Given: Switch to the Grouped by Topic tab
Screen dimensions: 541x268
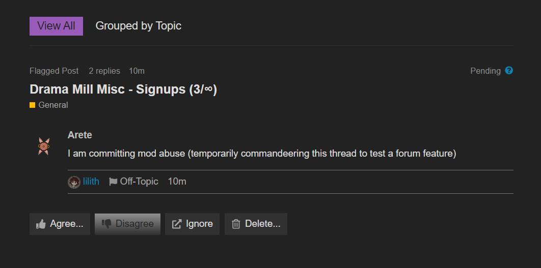Looking at the screenshot, I should tap(139, 26).
